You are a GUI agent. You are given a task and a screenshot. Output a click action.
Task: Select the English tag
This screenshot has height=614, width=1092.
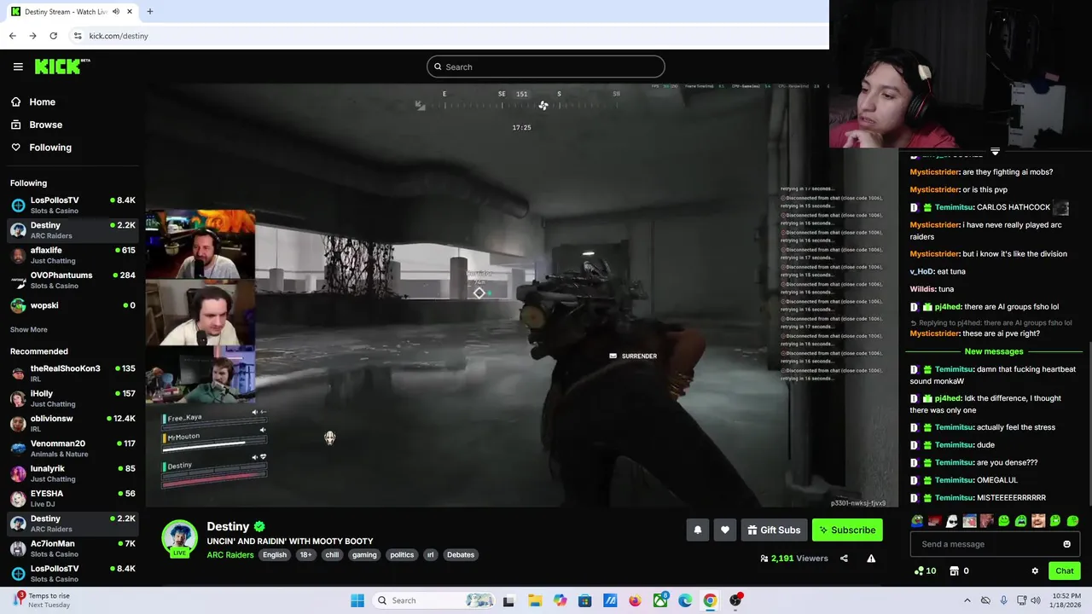[275, 554]
